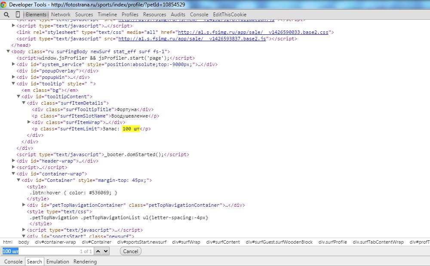Collapse the Container div with margin-top
Image resolution: width=430 pixels, height=266 pixels.
(18, 180)
